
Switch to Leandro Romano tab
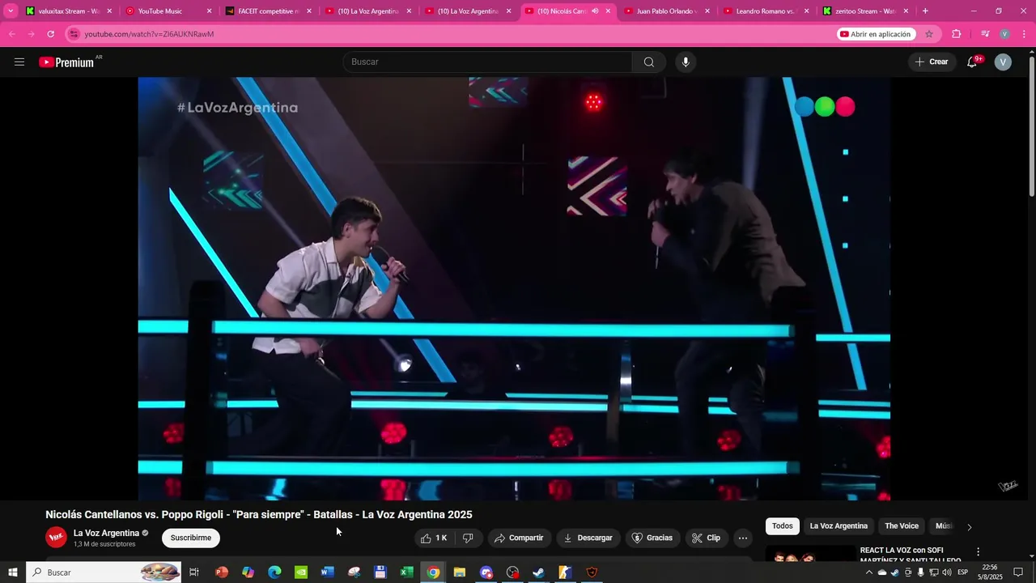766,11
